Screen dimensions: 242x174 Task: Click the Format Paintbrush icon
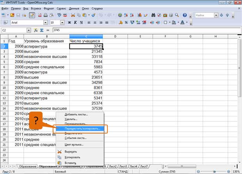[93, 15]
